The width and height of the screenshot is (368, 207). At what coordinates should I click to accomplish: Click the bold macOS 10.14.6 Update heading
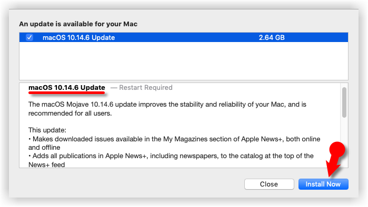pos(67,88)
